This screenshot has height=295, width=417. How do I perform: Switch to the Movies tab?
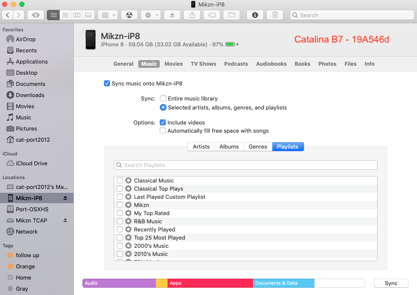[x=173, y=64]
